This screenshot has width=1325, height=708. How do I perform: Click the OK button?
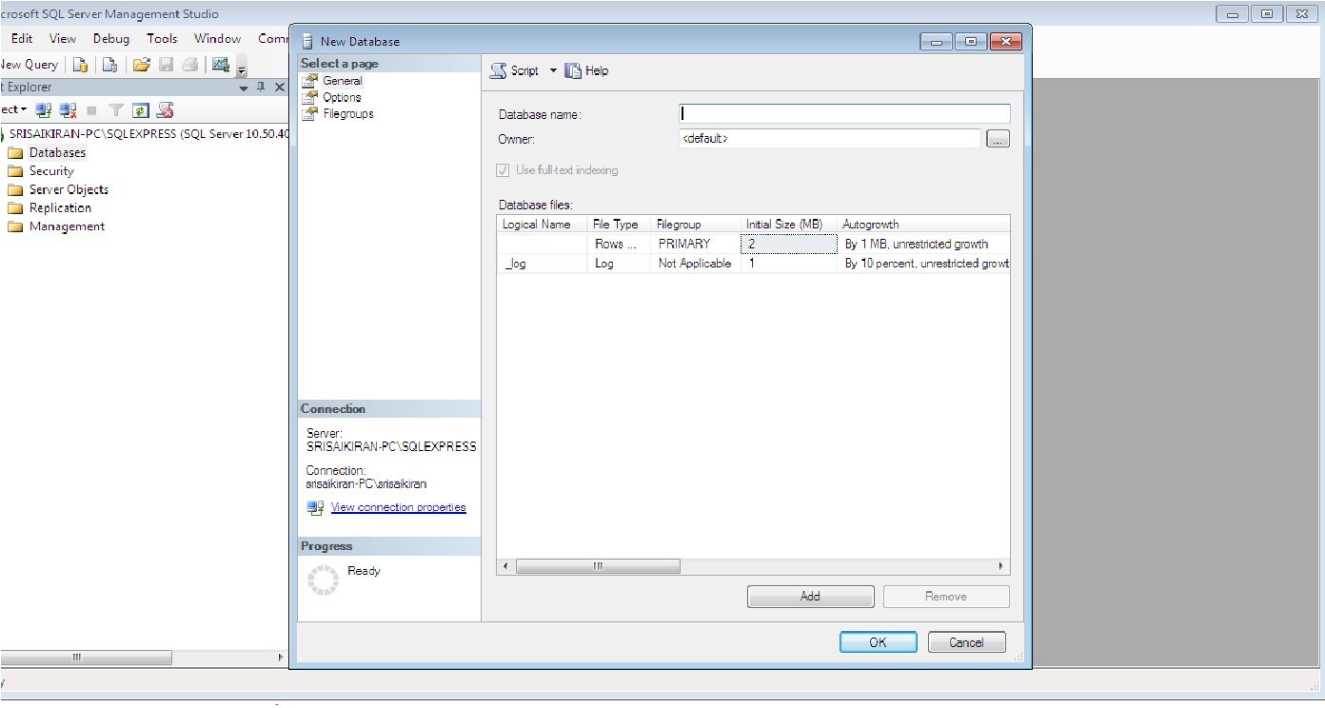coord(878,642)
